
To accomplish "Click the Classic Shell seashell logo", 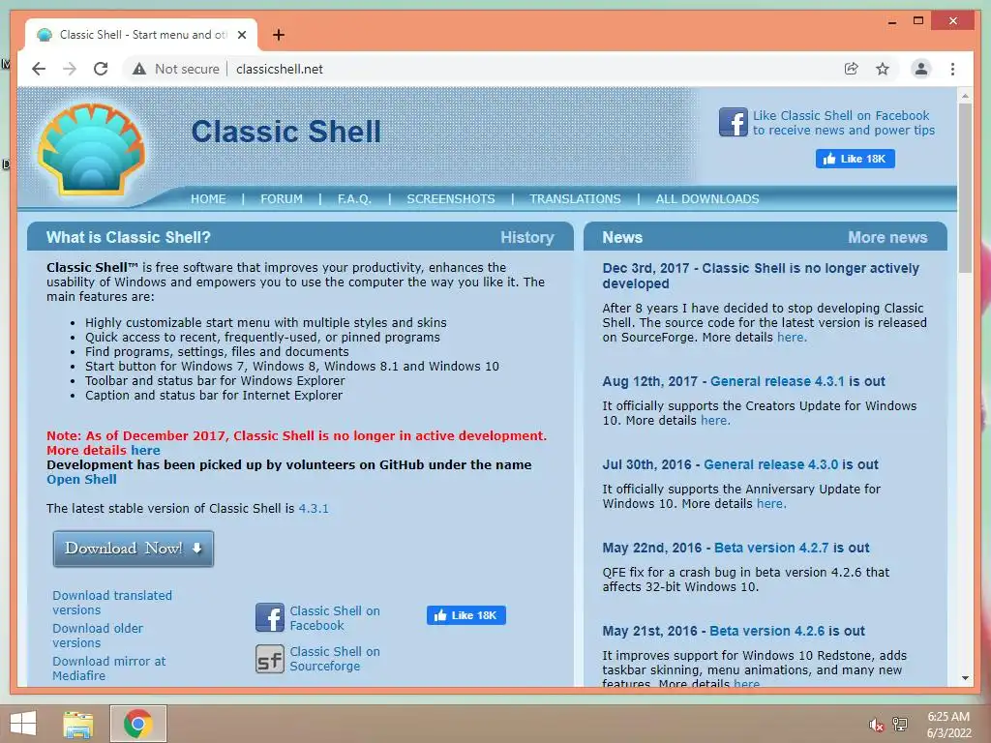I will click(92, 148).
